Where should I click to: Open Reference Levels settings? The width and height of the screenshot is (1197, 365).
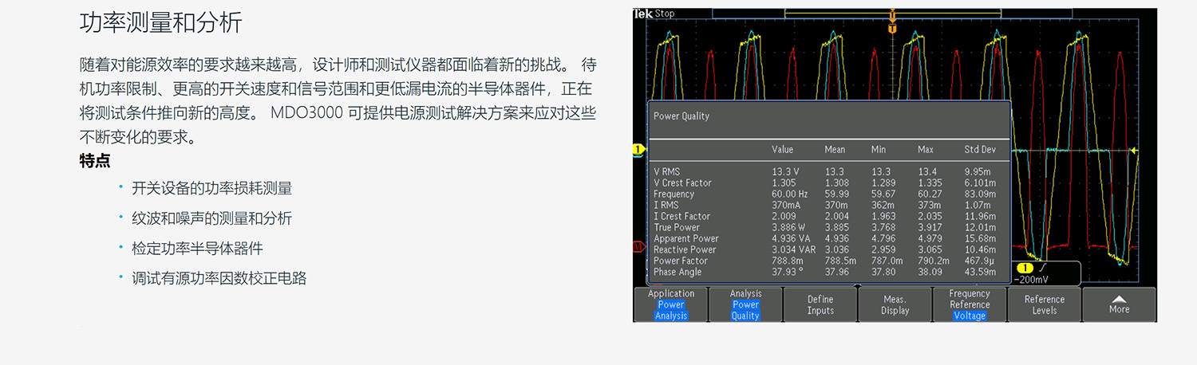tap(1045, 304)
